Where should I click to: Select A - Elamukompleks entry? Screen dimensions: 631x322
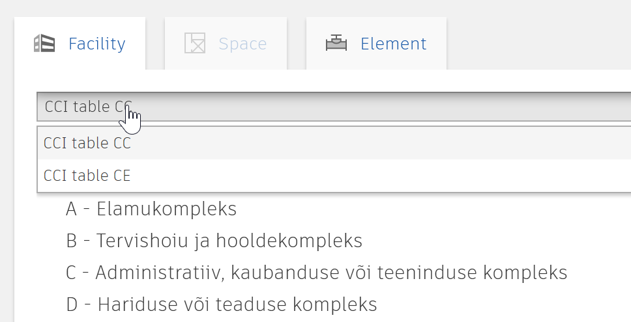[151, 209]
